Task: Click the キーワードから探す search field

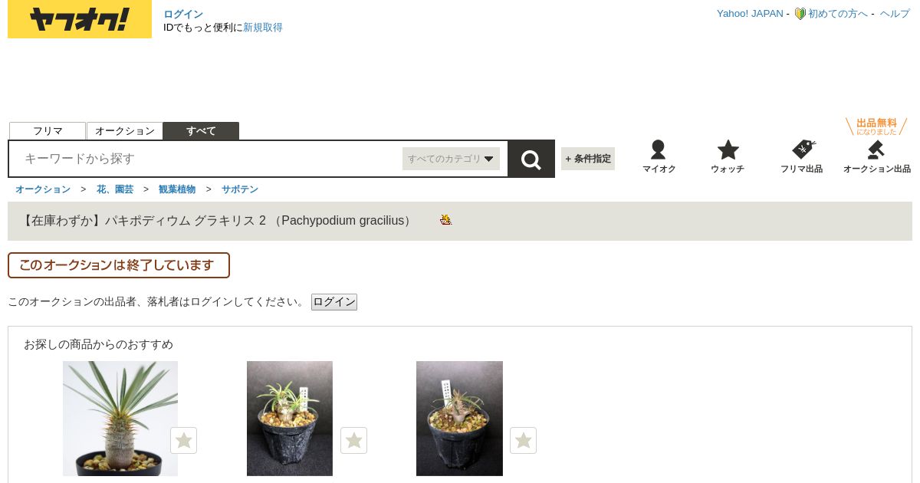Action: [x=207, y=159]
